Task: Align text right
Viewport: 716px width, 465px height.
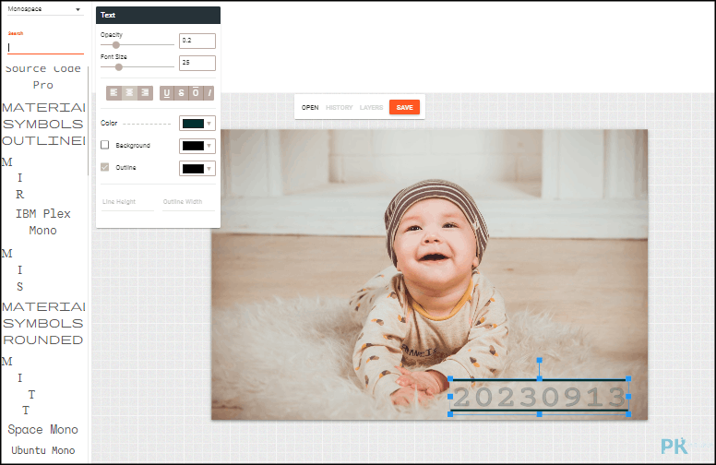Action: [145, 93]
